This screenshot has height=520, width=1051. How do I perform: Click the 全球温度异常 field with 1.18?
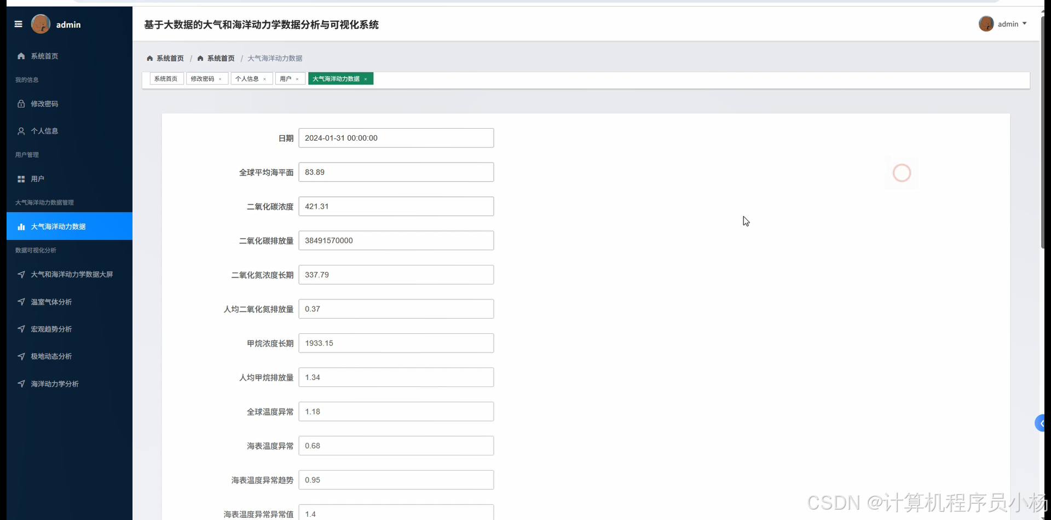point(396,412)
